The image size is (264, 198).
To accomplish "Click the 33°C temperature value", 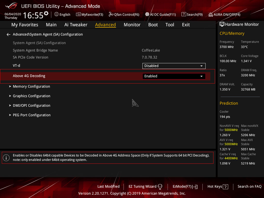I will point(244,47).
